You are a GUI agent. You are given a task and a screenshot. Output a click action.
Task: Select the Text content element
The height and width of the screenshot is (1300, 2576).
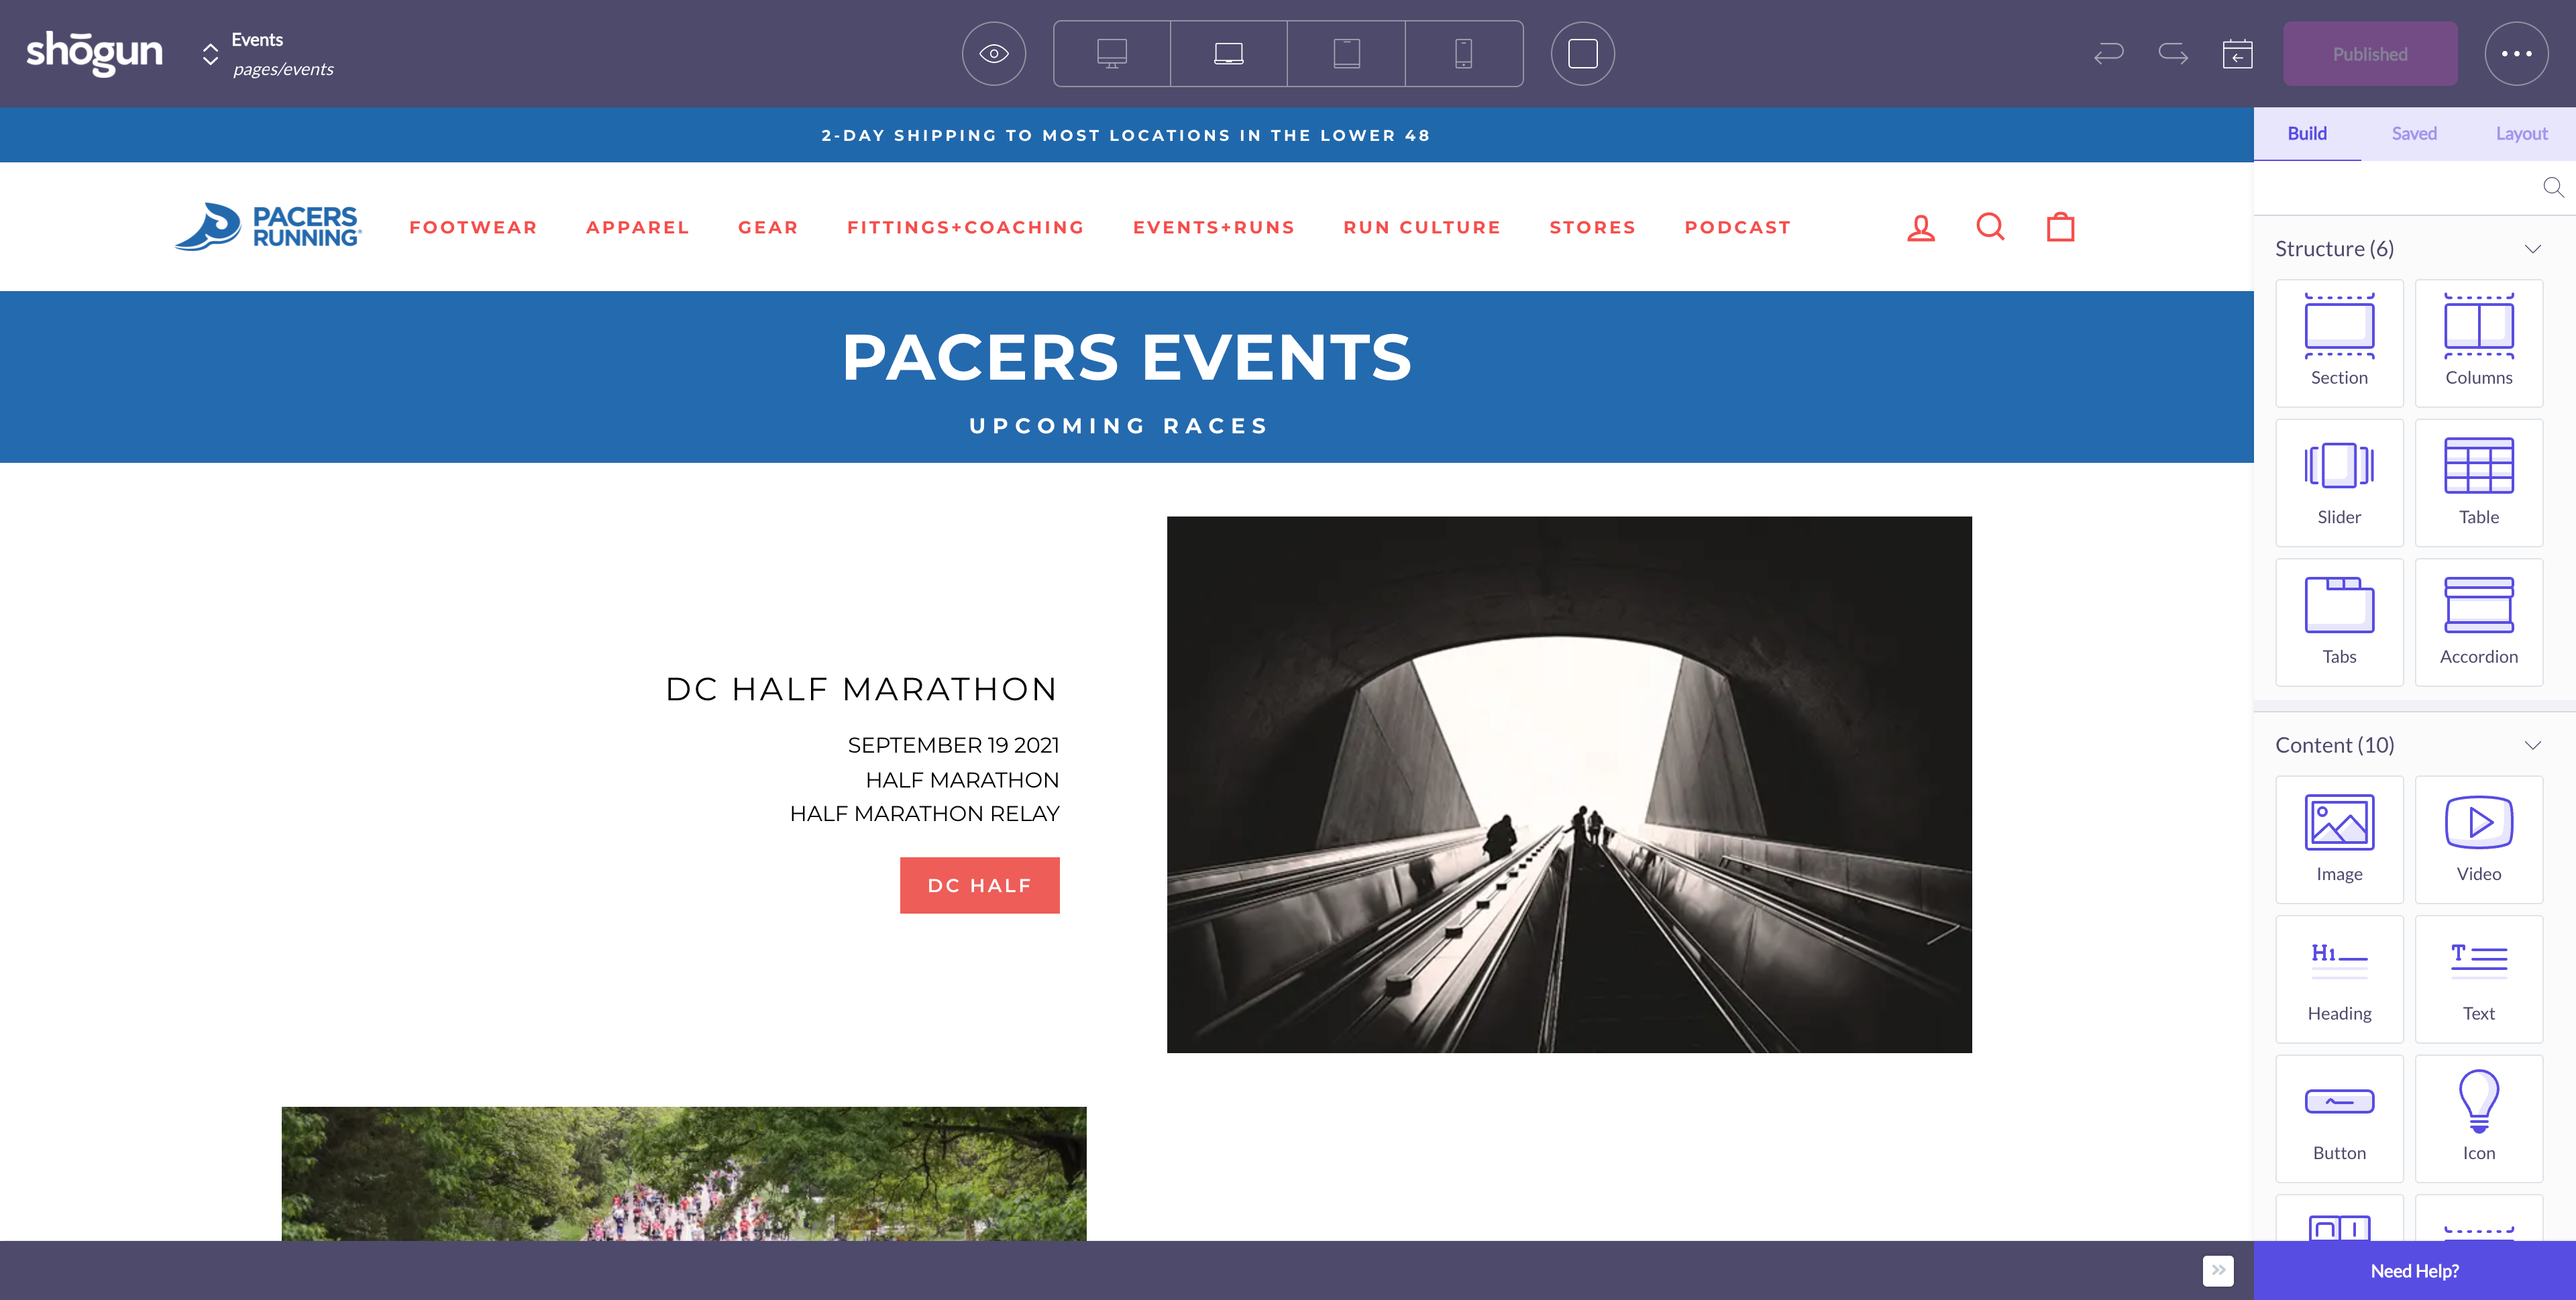click(2479, 979)
